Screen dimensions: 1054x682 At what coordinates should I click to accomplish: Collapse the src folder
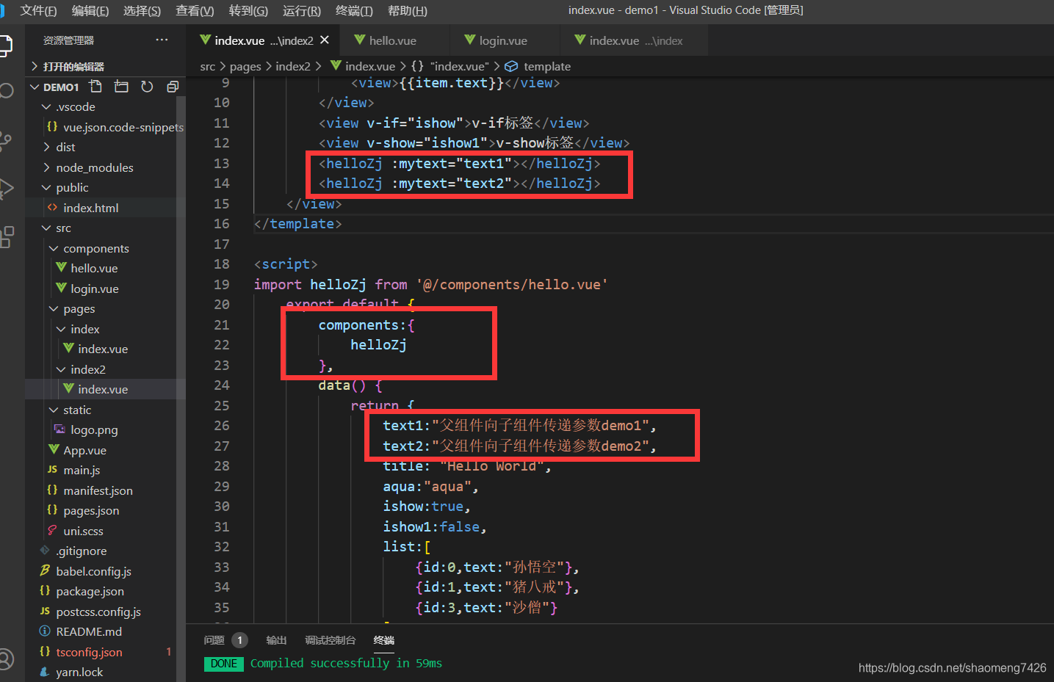coord(63,228)
